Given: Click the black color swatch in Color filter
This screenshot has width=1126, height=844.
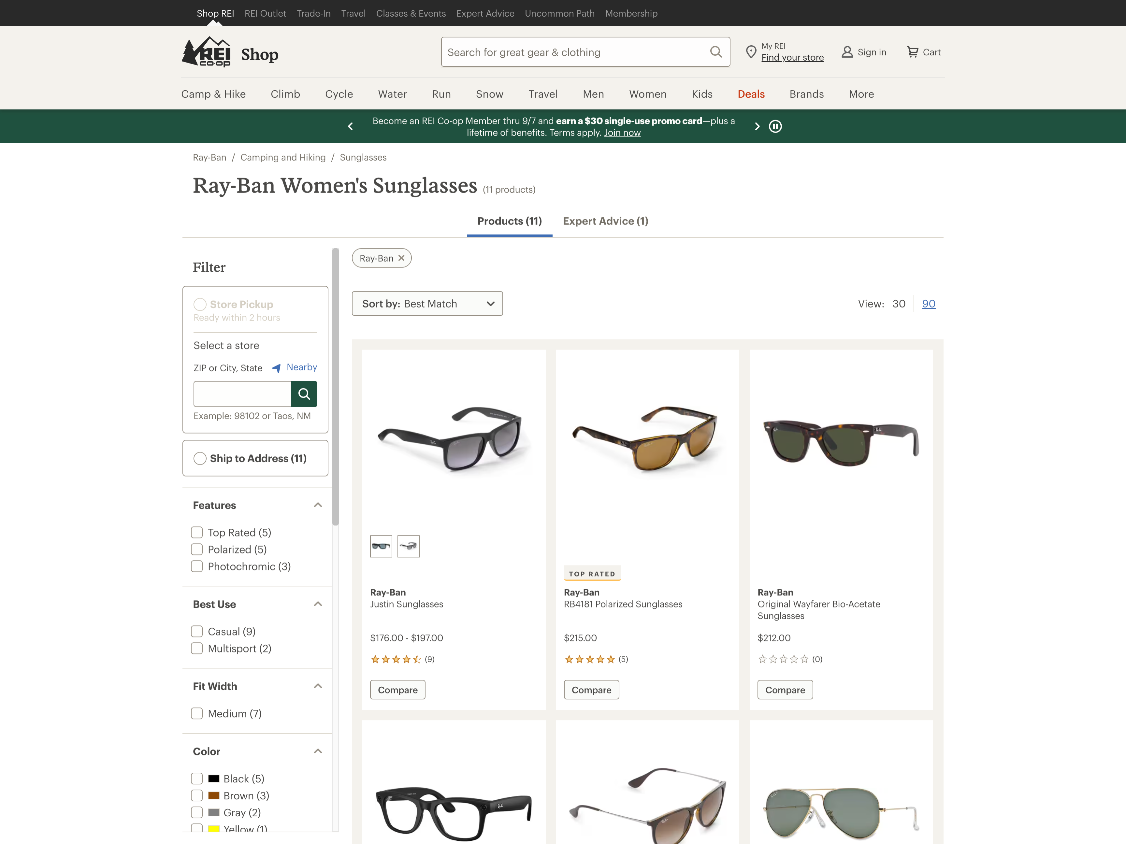Looking at the screenshot, I should (214, 779).
